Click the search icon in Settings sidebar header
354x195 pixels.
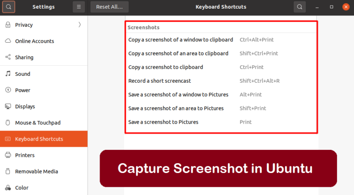(9, 7)
